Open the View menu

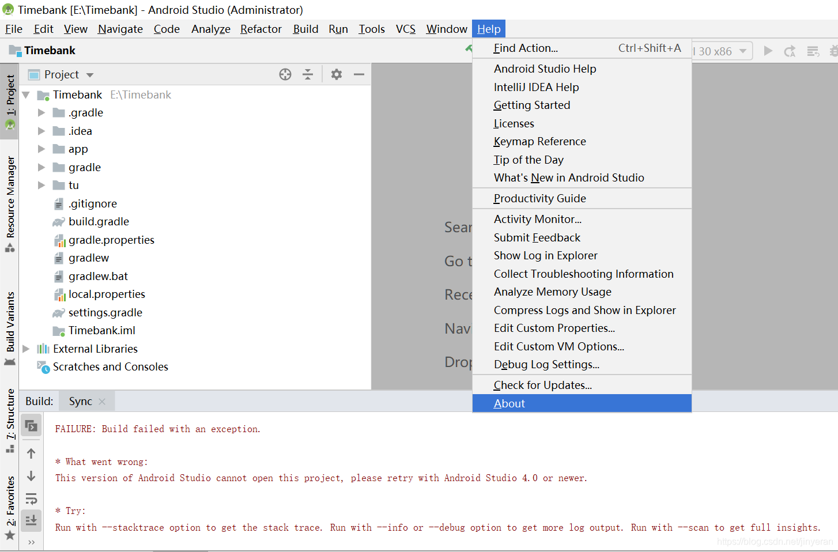click(x=76, y=29)
